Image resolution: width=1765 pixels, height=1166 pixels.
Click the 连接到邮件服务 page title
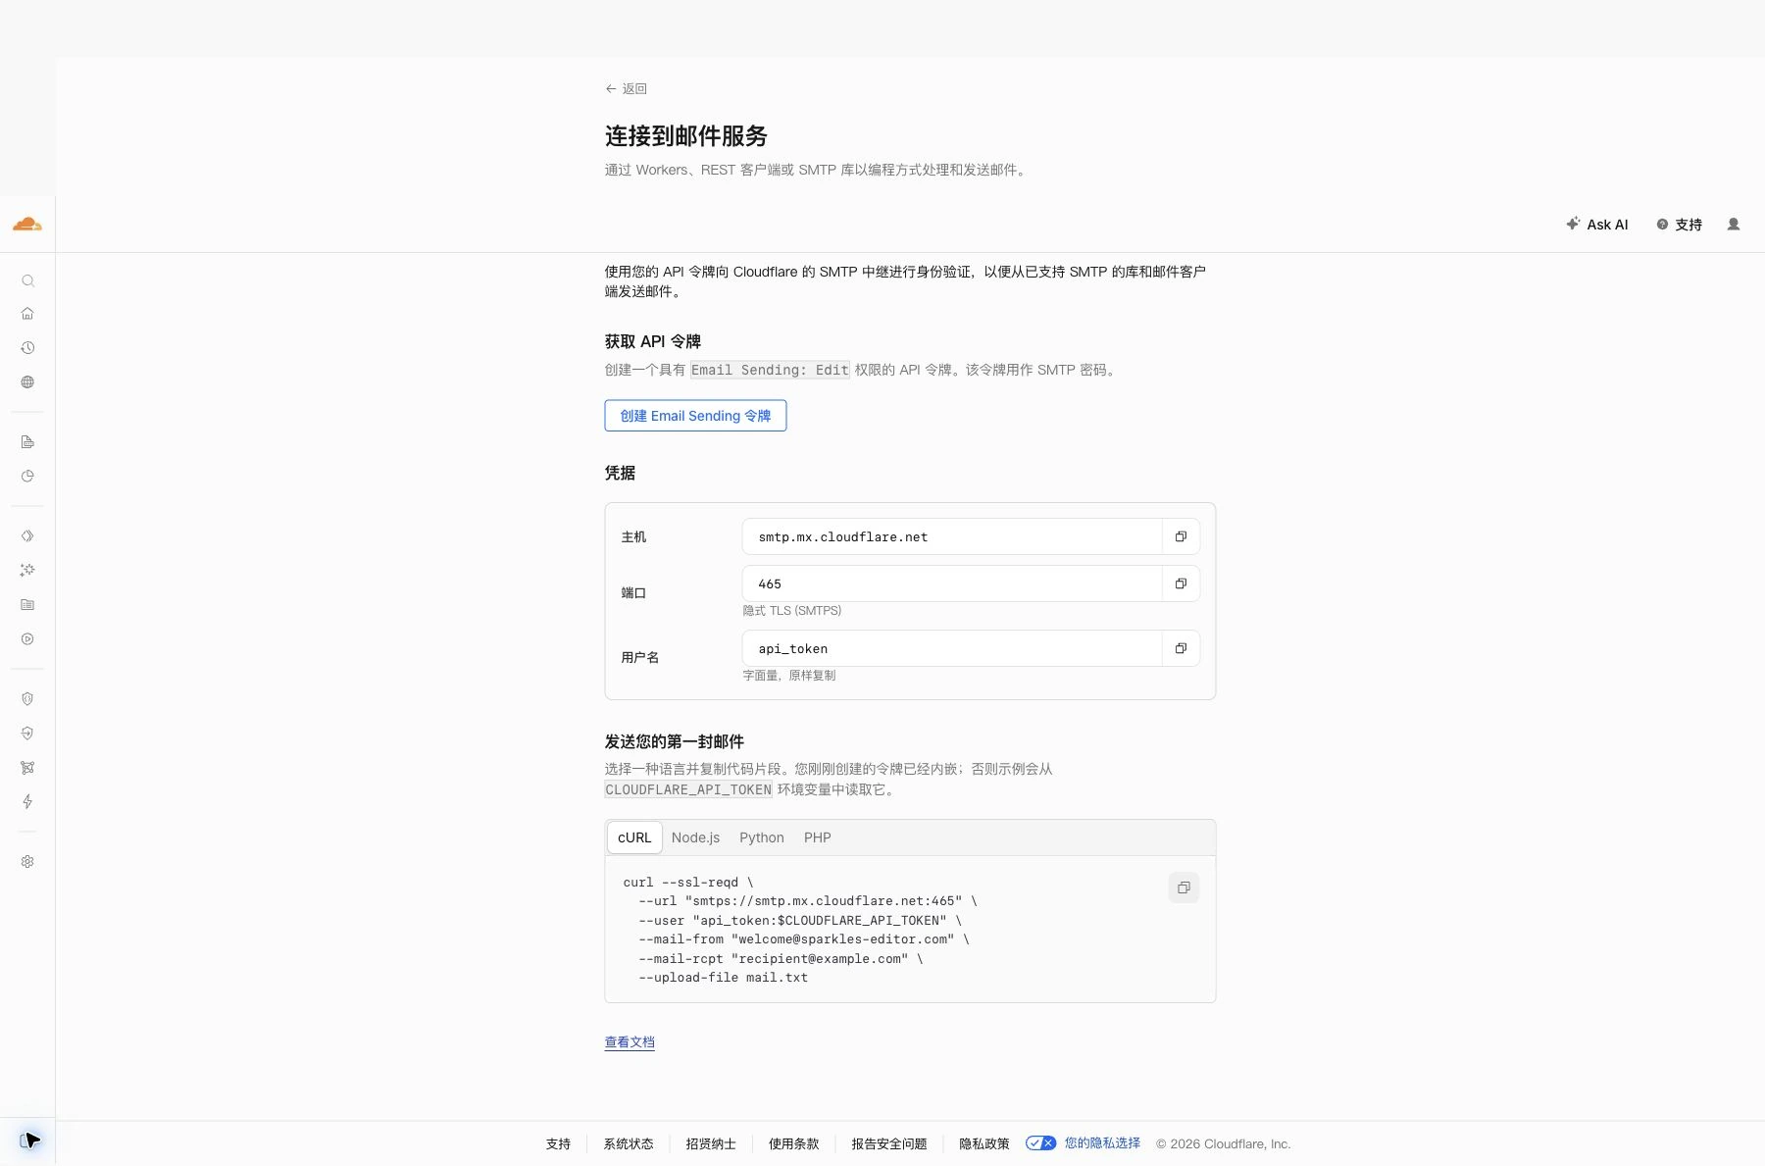(686, 135)
